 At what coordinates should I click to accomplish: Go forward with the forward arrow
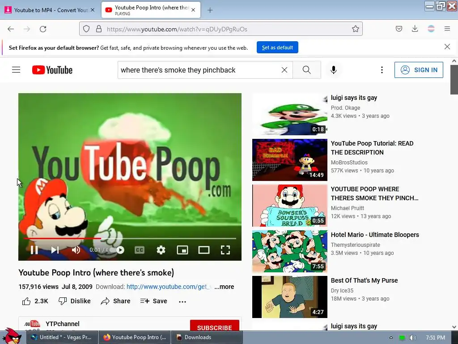(x=27, y=29)
